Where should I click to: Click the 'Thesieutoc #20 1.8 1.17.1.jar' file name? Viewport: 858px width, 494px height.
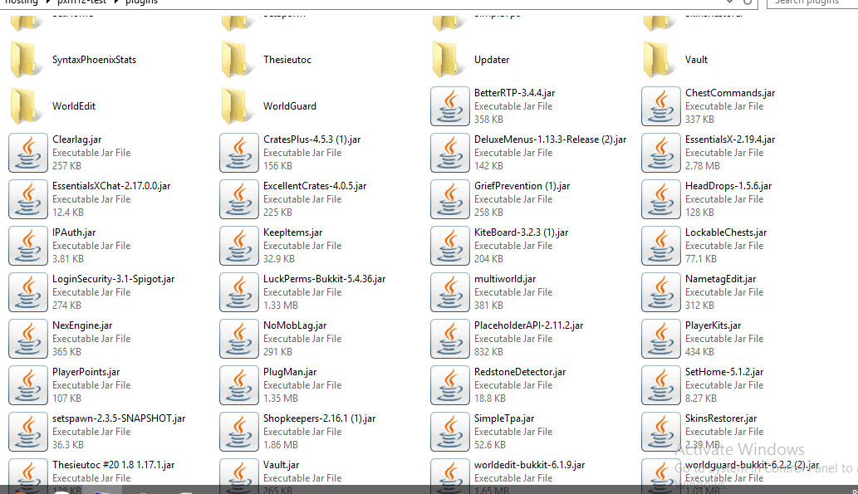pyautogui.click(x=113, y=465)
